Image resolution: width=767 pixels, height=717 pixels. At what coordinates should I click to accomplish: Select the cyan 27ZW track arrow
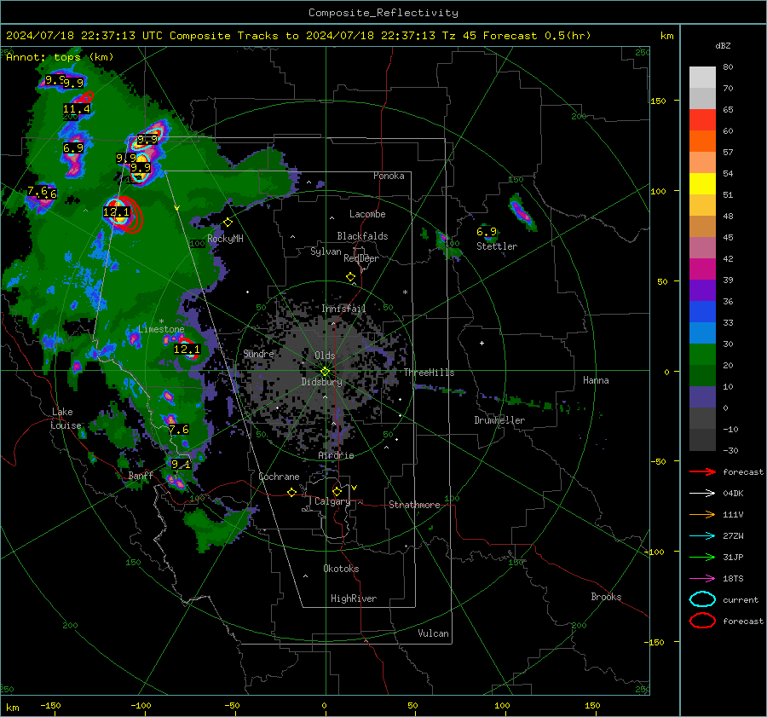(x=702, y=536)
